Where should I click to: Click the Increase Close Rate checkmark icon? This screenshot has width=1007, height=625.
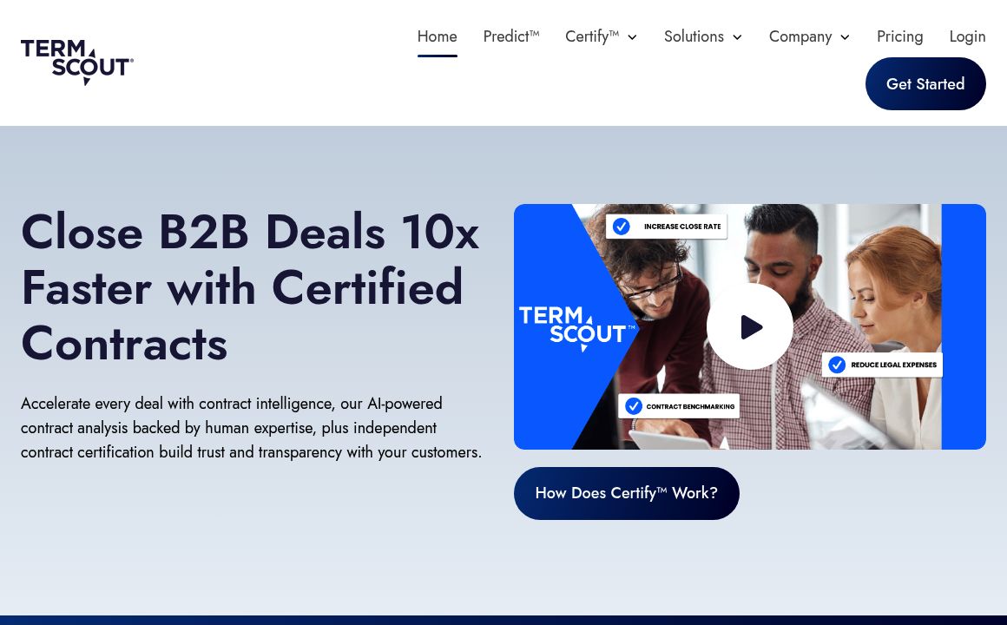[621, 226]
